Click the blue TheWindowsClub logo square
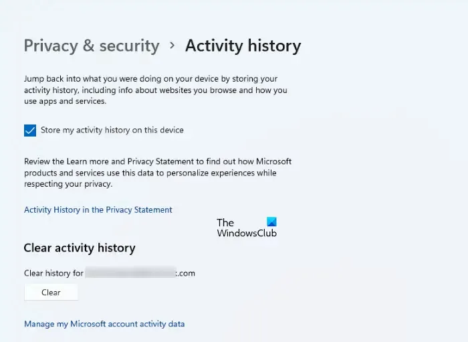 pyautogui.click(x=271, y=222)
